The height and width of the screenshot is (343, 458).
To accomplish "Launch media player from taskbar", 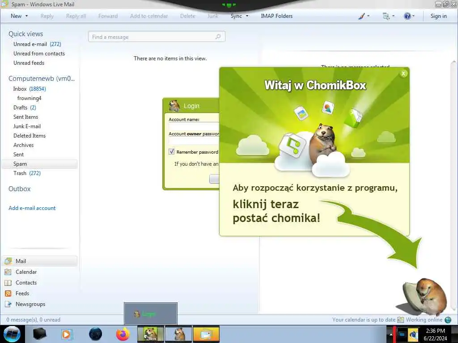I will click(67, 334).
